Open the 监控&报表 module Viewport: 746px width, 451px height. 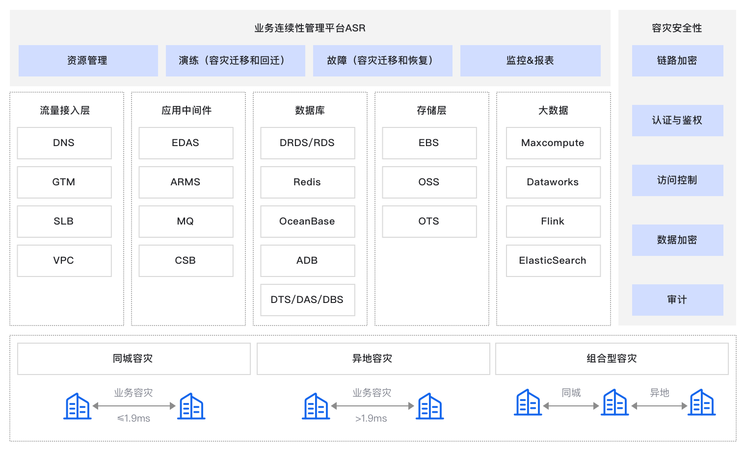tap(531, 61)
